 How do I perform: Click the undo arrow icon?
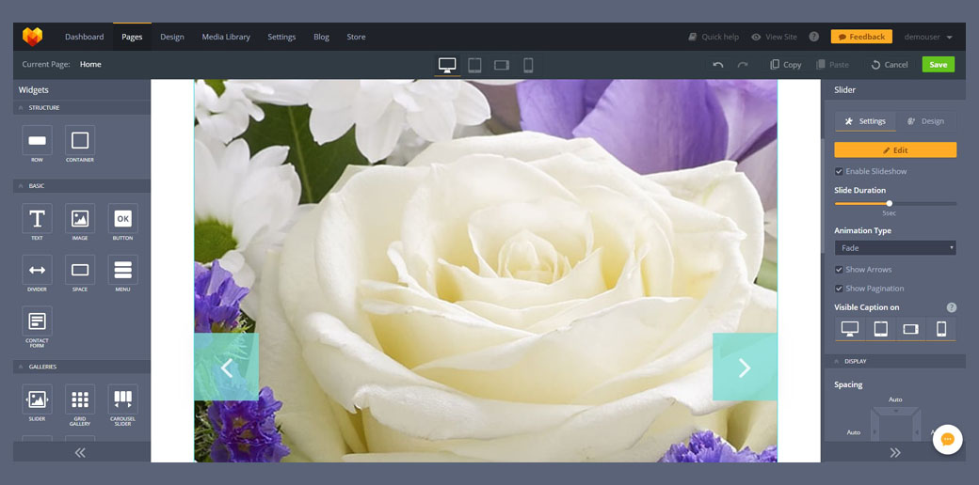pyautogui.click(x=718, y=65)
